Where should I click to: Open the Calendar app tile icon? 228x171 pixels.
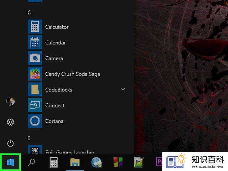point(35,42)
